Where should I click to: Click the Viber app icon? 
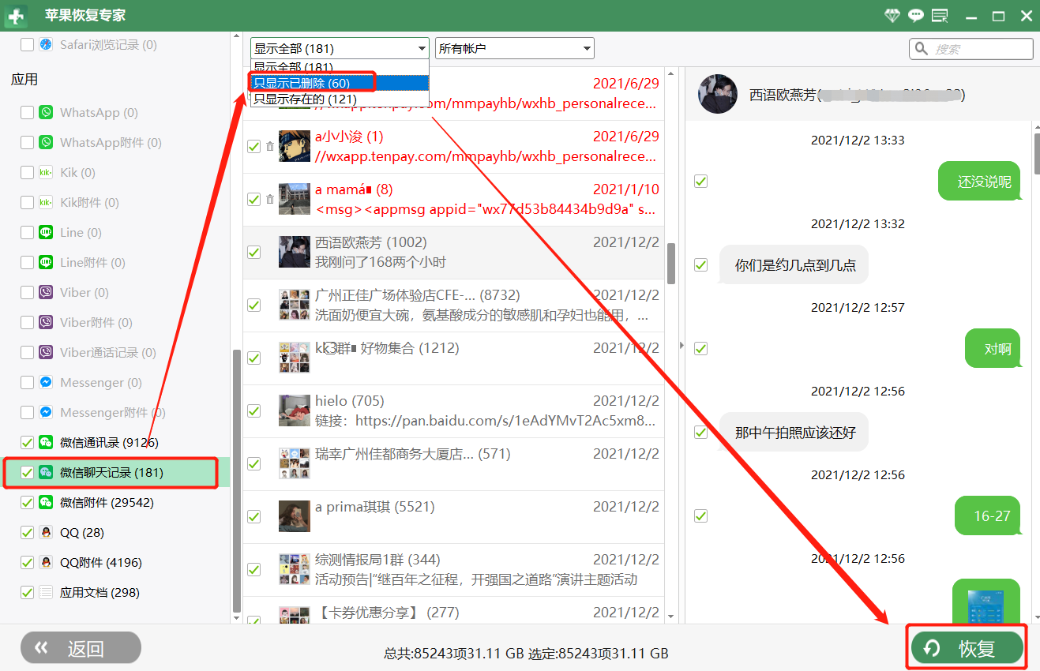click(47, 293)
